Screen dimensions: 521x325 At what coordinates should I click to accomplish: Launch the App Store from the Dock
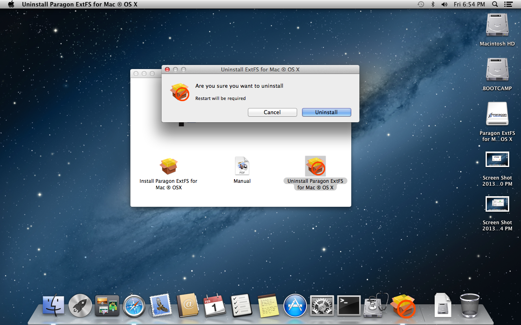[295, 305]
